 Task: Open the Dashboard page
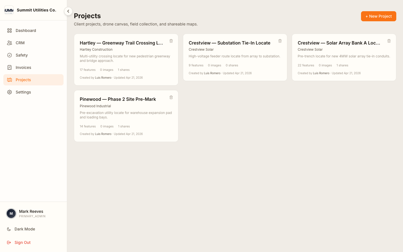click(26, 31)
